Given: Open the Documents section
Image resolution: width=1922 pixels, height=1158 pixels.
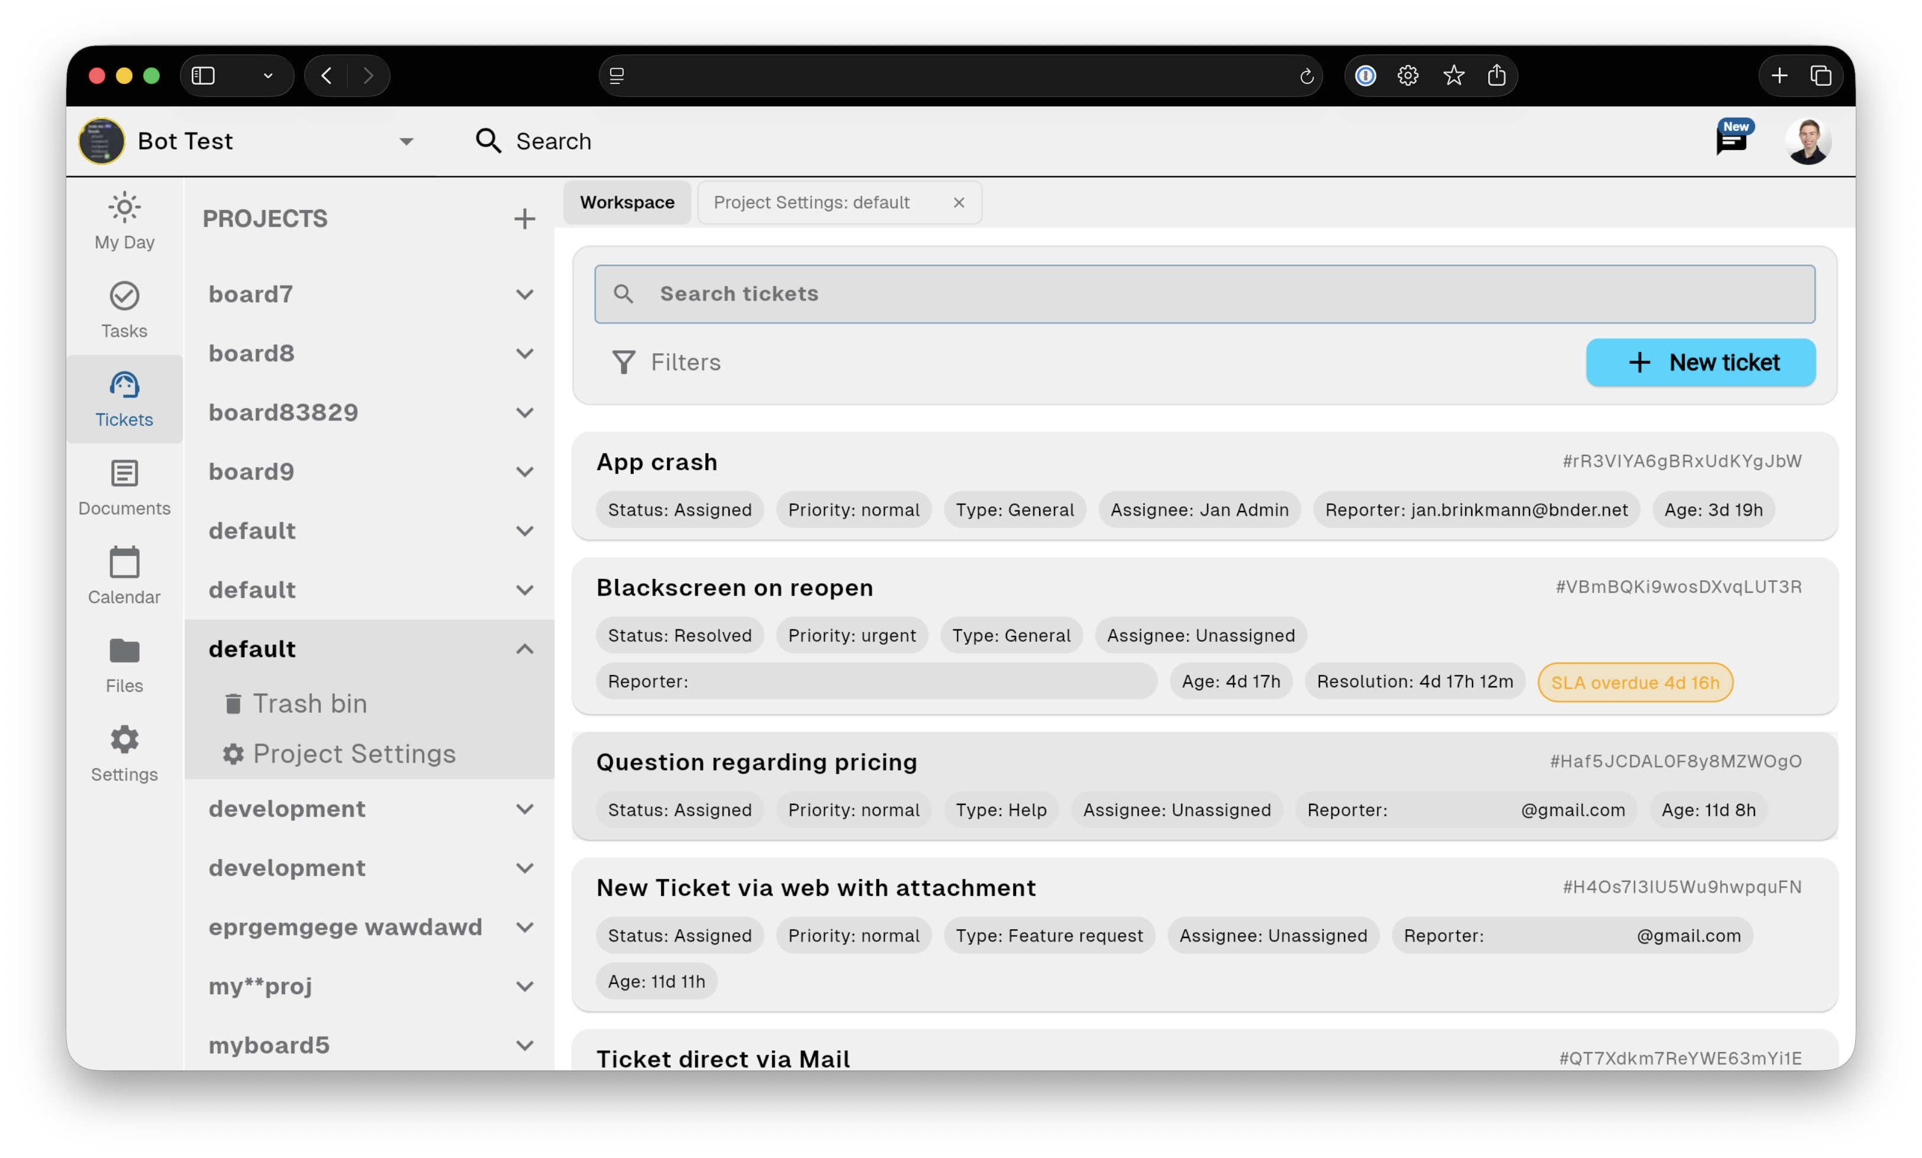Looking at the screenshot, I should tap(124, 487).
